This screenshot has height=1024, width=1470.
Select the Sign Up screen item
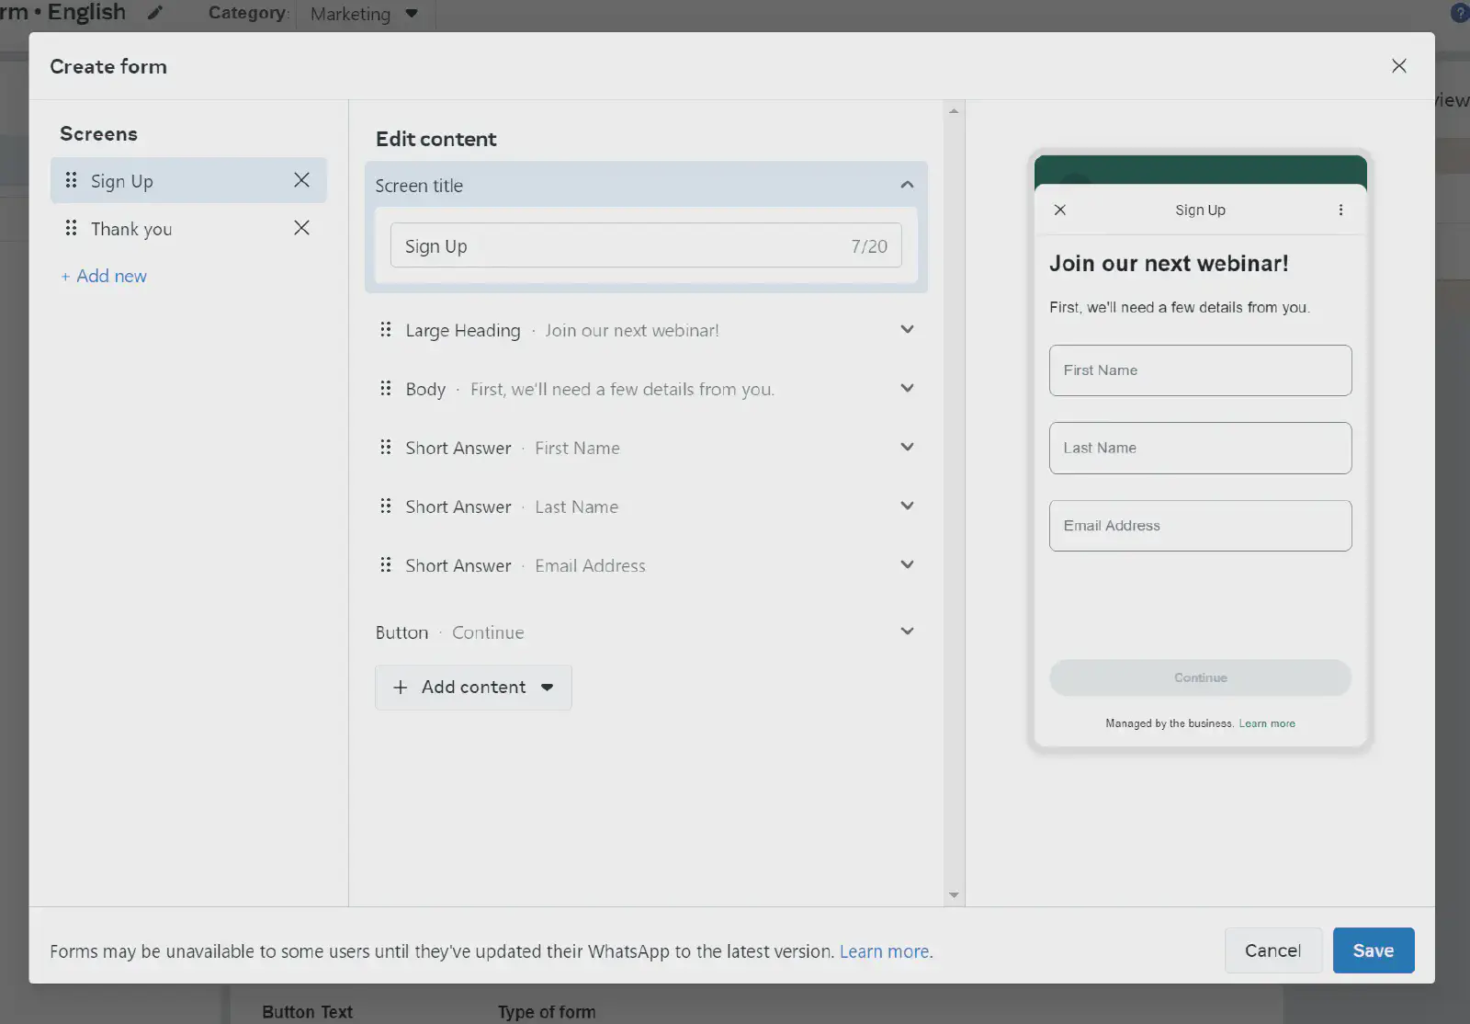[x=122, y=181]
